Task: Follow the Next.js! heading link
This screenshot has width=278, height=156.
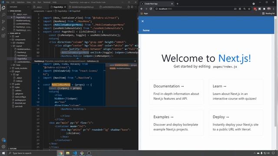Action: click(x=235, y=58)
